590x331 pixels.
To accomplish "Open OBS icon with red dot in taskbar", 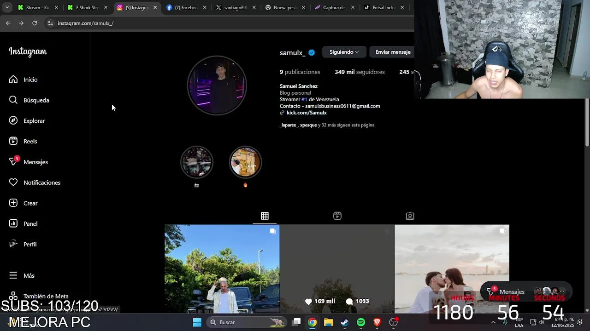I will coord(394,322).
